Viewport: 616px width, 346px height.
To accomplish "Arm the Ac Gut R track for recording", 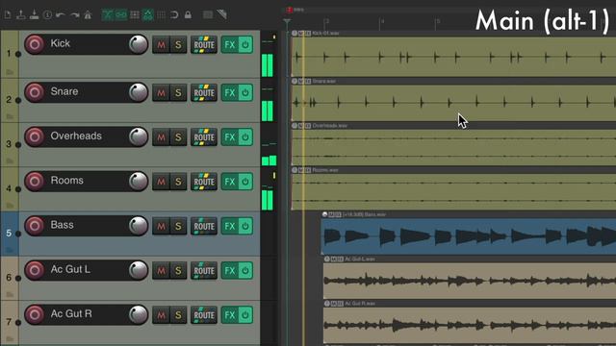I will pos(35,314).
